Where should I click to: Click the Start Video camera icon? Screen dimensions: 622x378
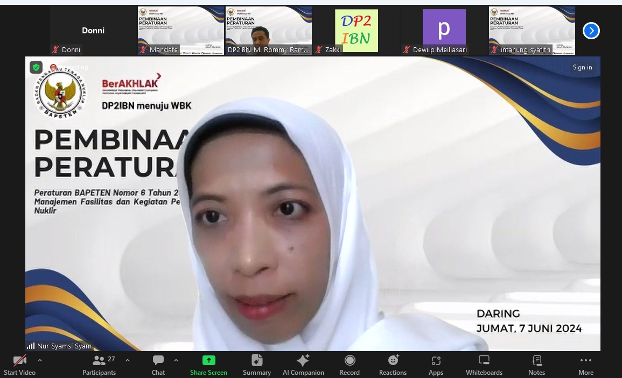[19, 360]
